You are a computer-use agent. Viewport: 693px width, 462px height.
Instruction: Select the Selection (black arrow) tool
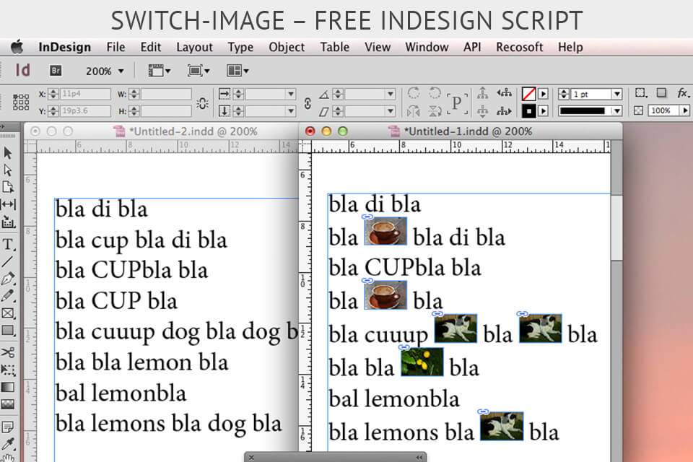click(x=9, y=152)
